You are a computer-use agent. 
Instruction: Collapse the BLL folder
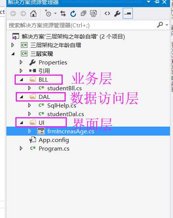point(21,79)
